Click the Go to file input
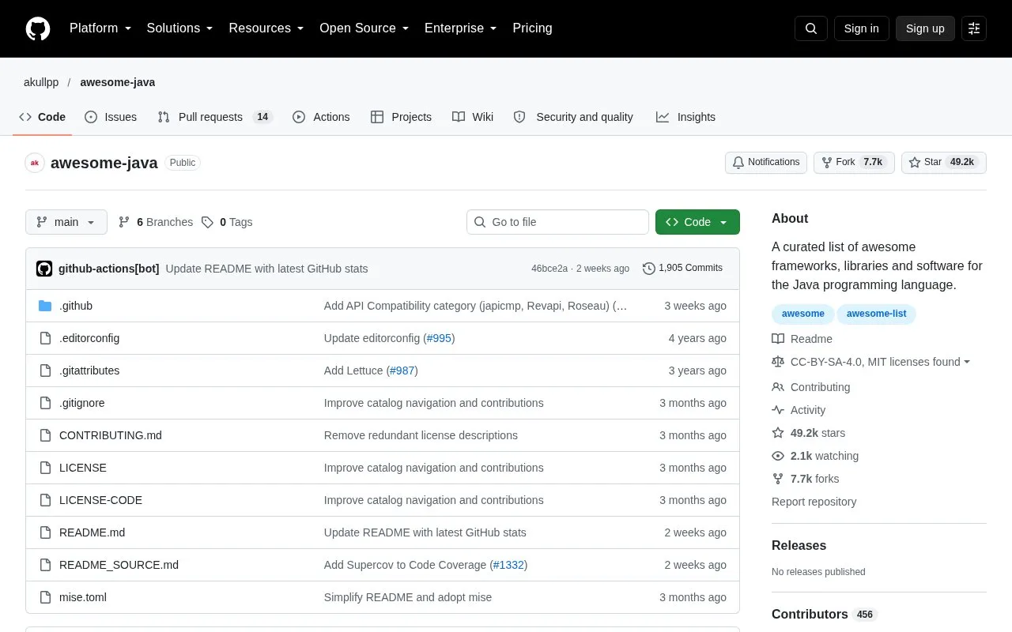The image size is (1012, 632). pos(557,222)
